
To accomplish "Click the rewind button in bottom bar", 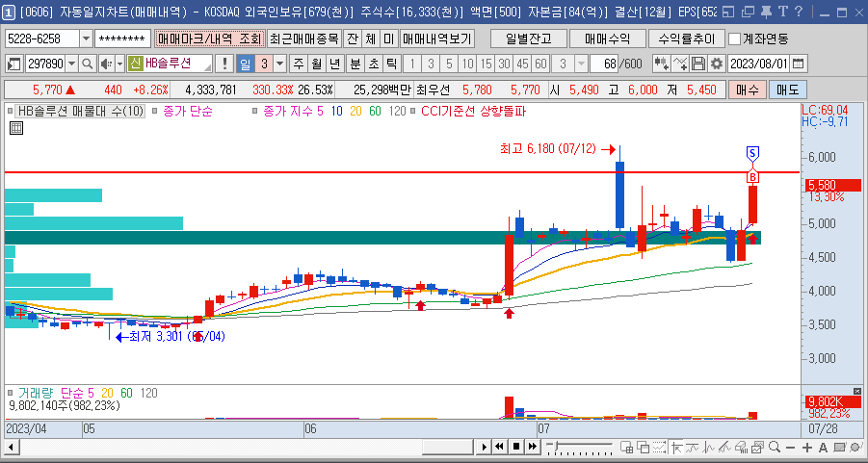I will click(x=499, y=447).
